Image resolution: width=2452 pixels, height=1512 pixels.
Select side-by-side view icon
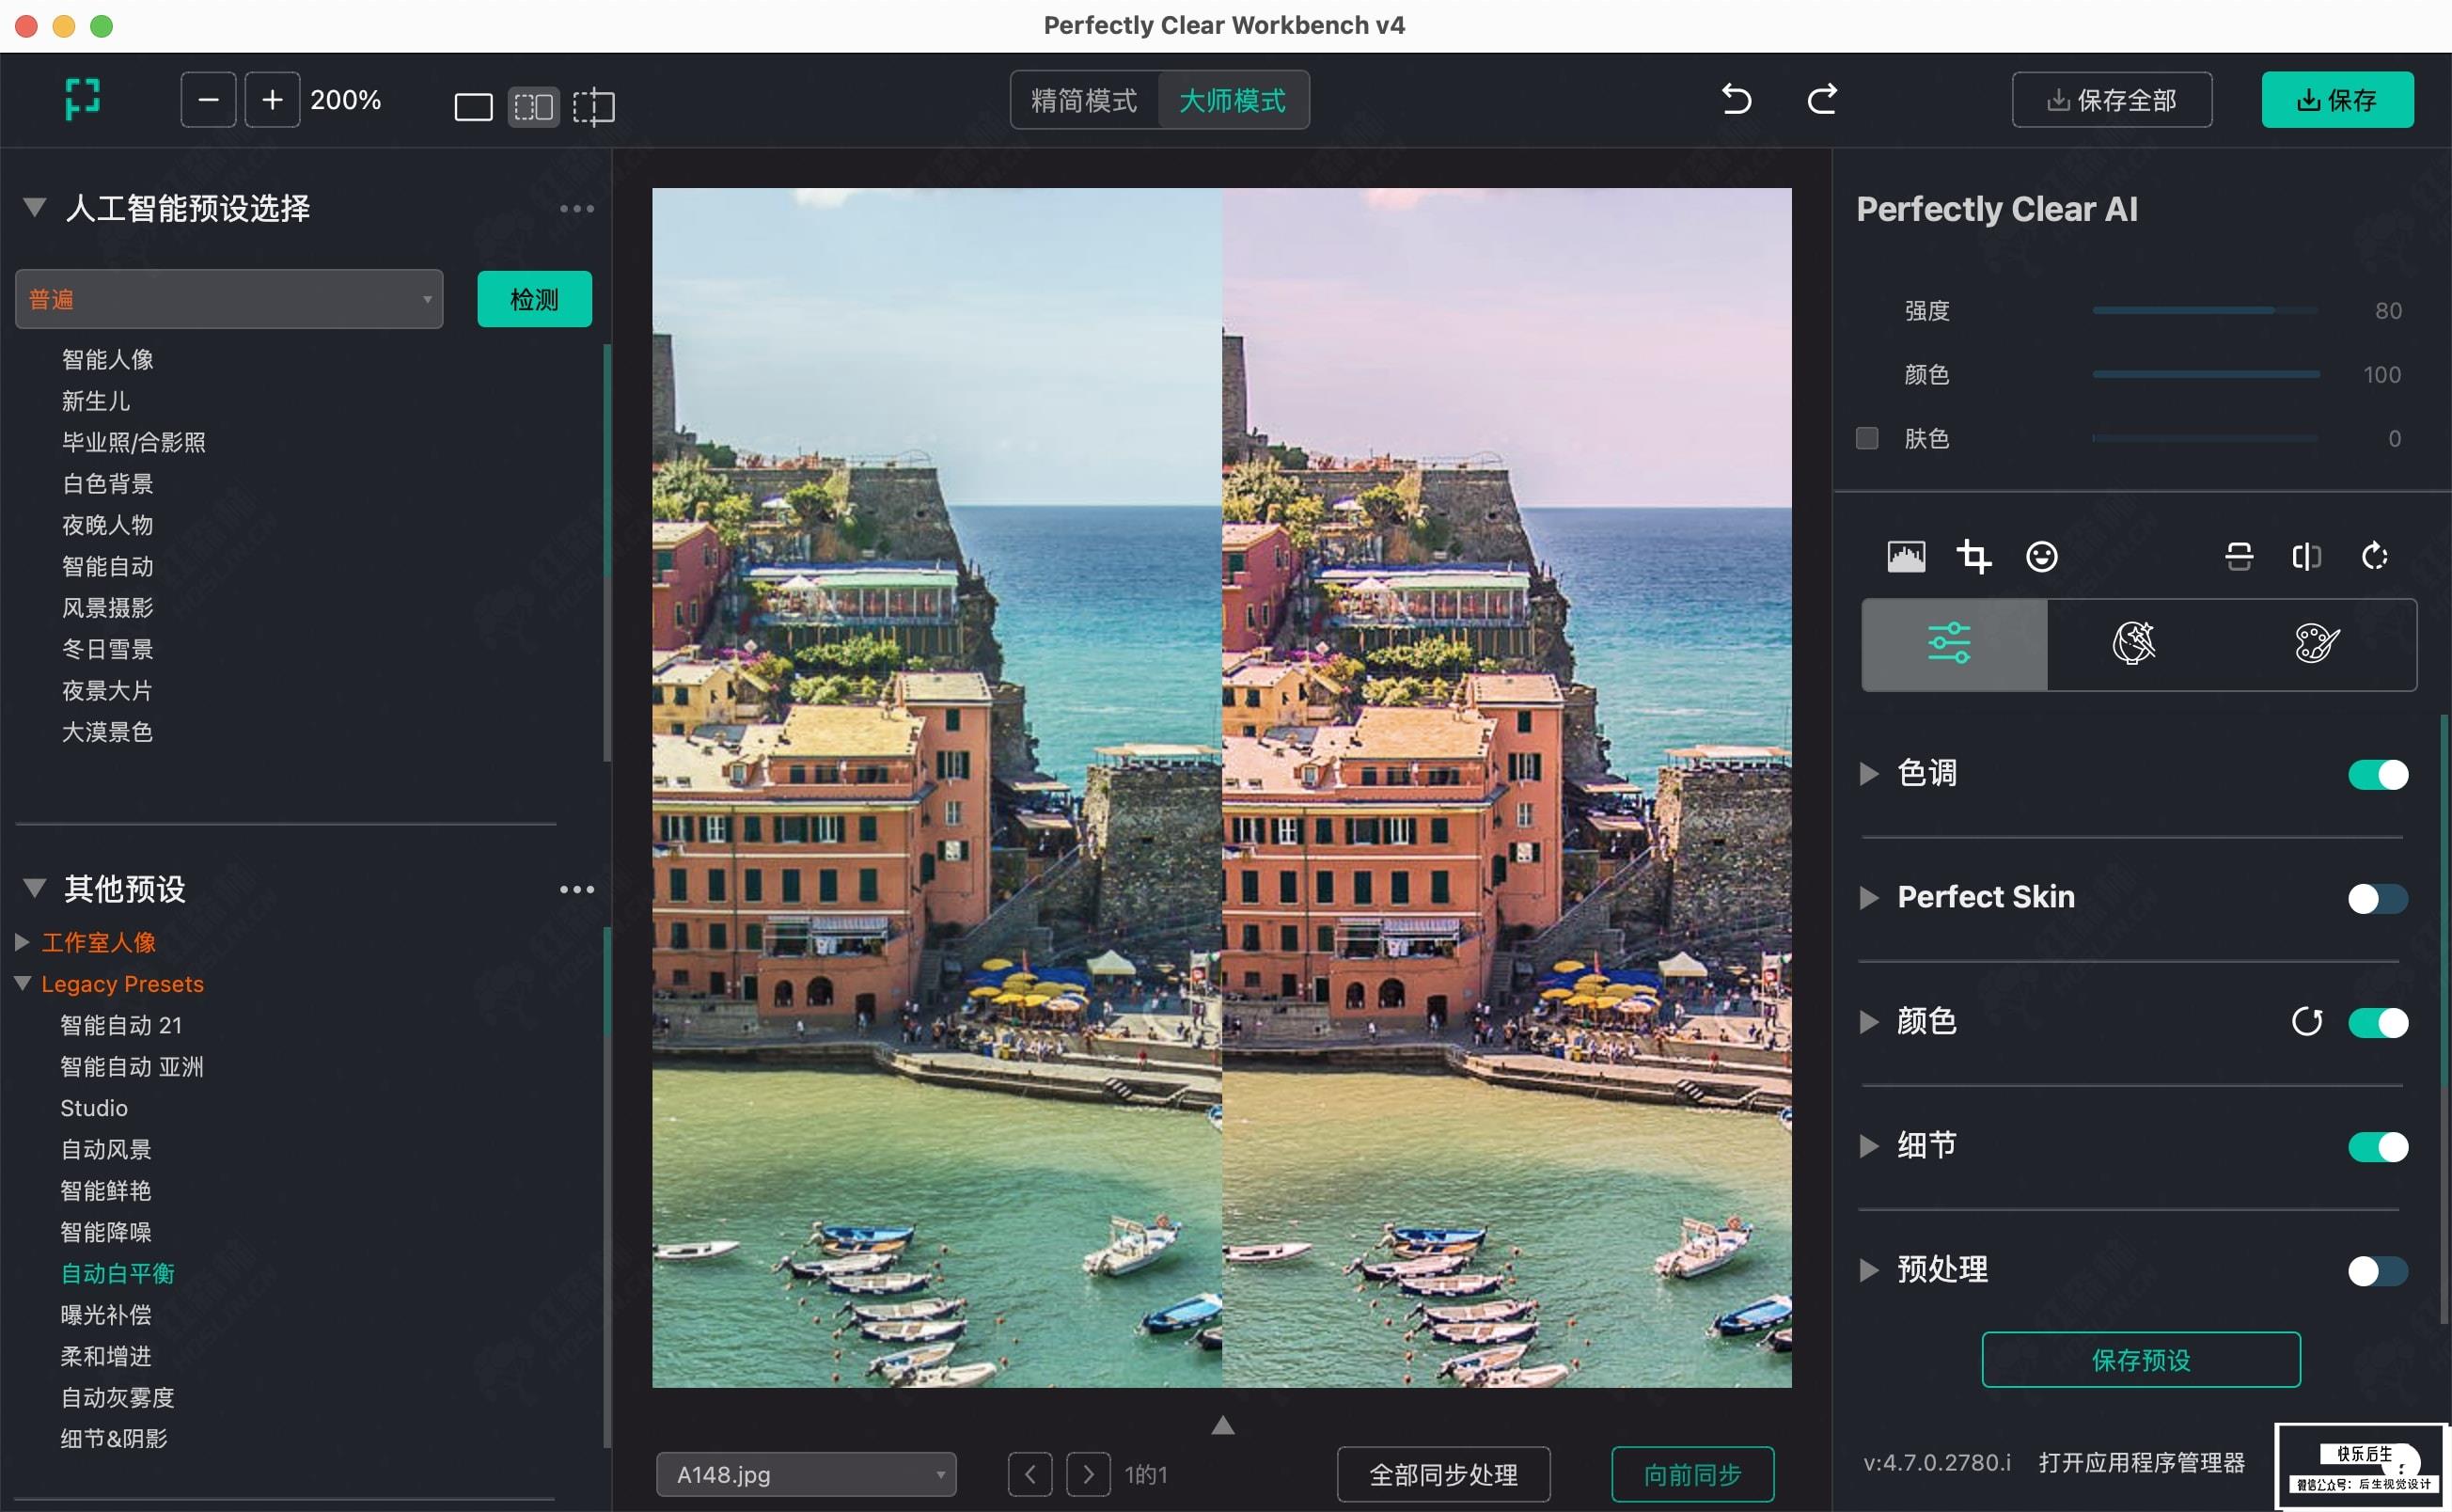click(x=533, y=106)
